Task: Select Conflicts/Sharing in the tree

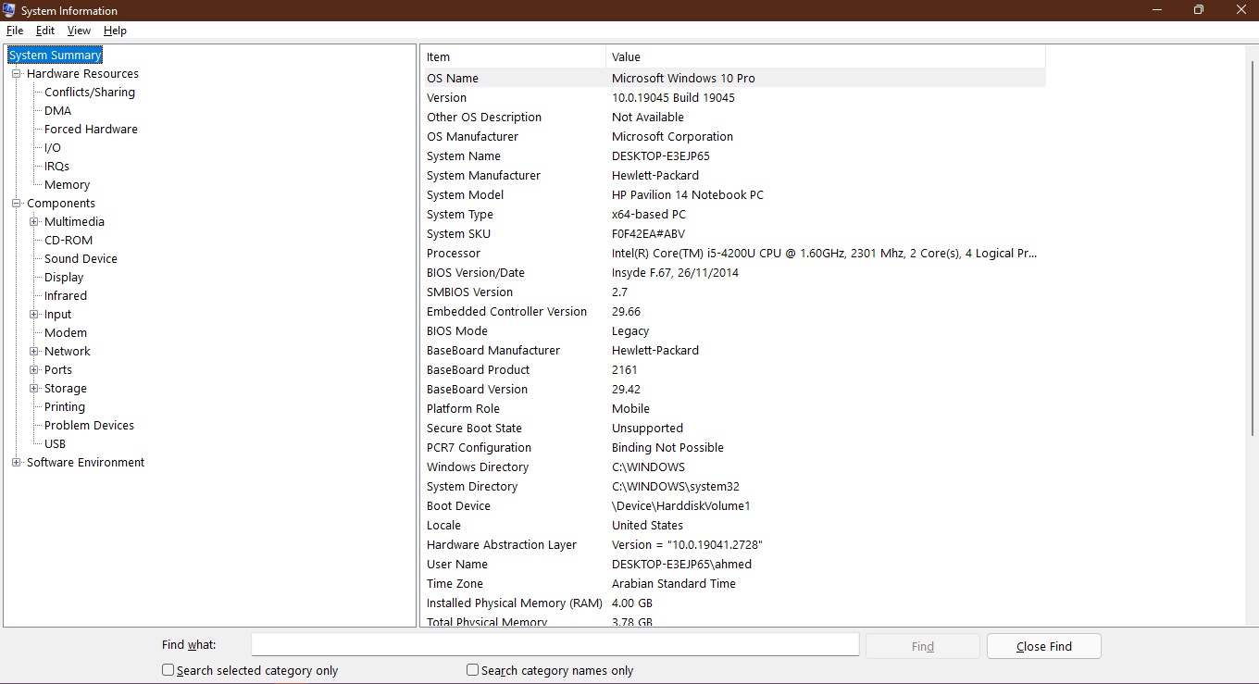Action: [90, 93]
